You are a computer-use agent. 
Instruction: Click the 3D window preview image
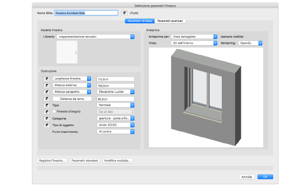click(x=206, y=98)
